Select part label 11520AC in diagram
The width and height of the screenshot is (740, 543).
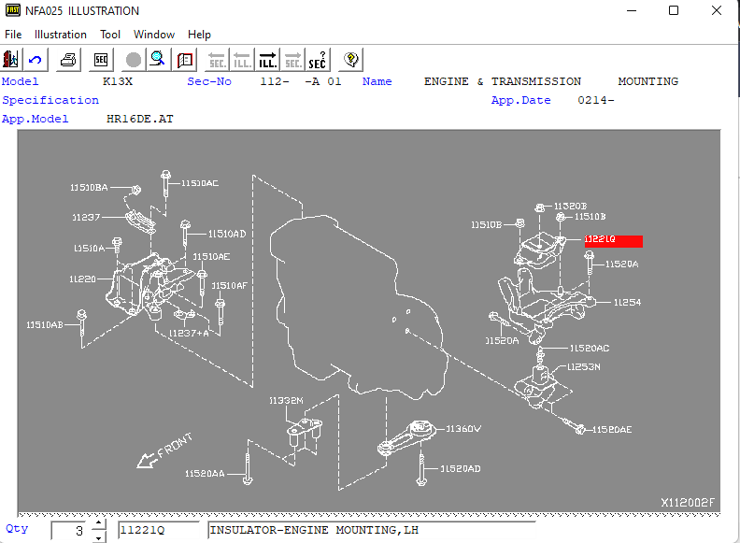590,349
